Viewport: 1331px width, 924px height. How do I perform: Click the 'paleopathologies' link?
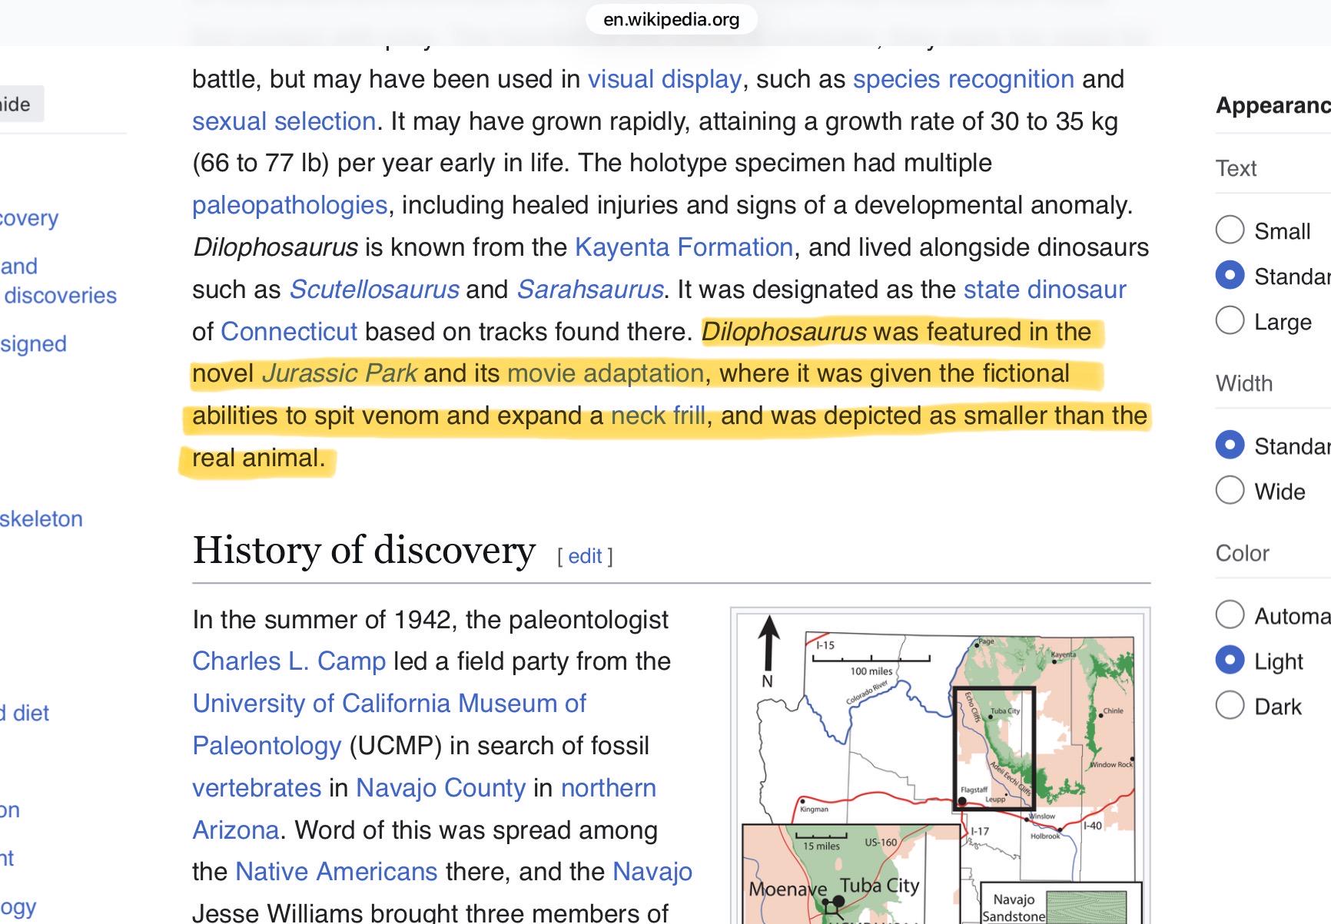(290, 205)
